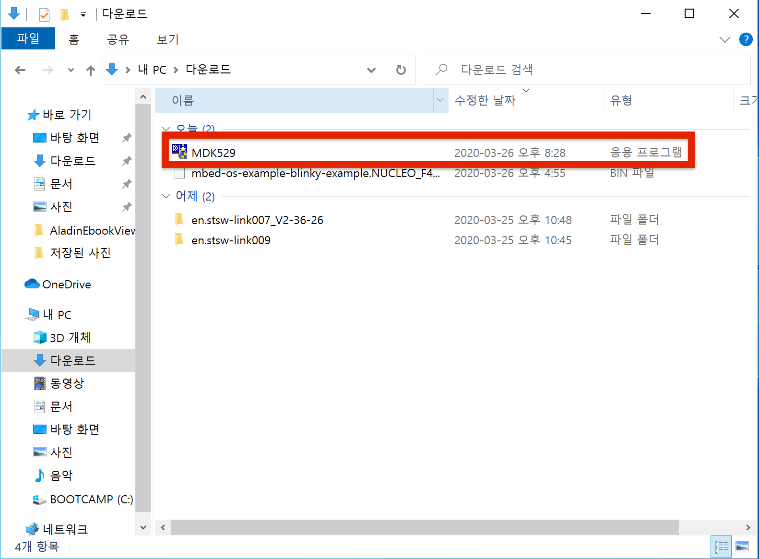
Task: Navigate back with the back arrow
Action: [x=20, y=71]
